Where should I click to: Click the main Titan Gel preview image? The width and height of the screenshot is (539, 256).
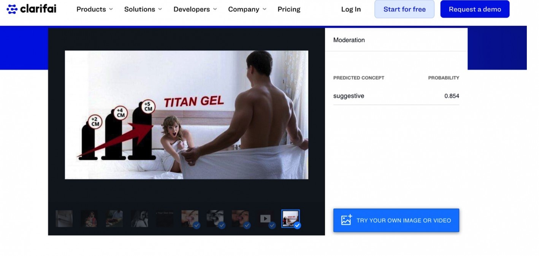tap(186, 115)
